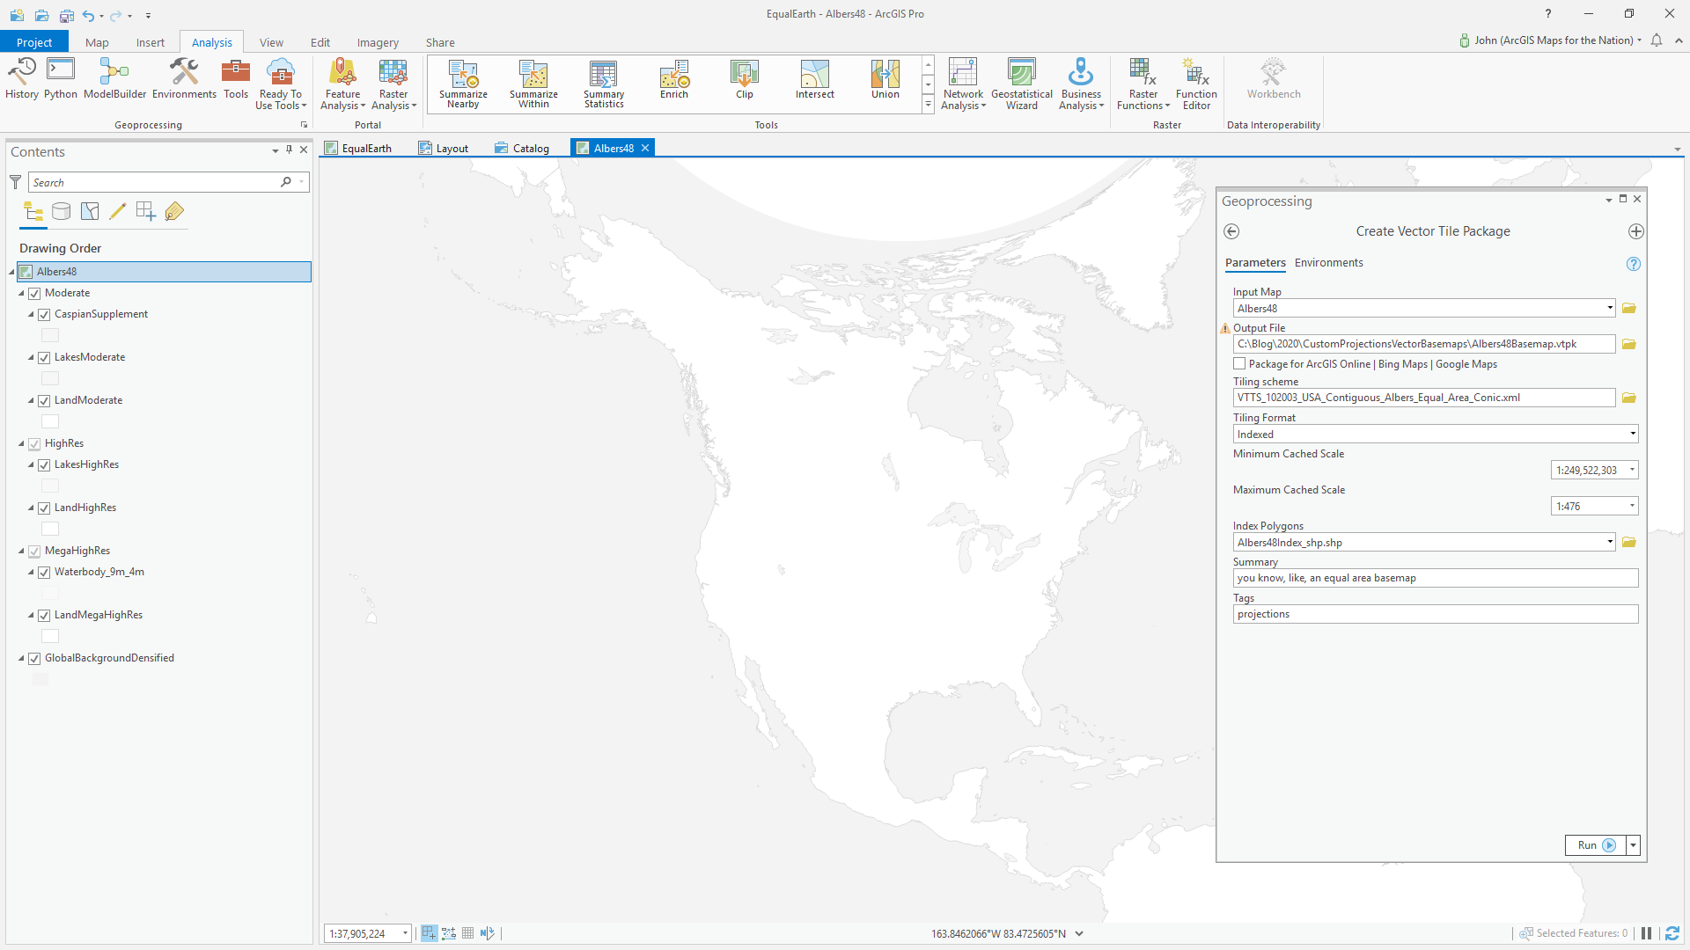Open the Summary Statistics tool
Image resolution: width=1690 pixels, height=950 pixels.
(604, 84)
